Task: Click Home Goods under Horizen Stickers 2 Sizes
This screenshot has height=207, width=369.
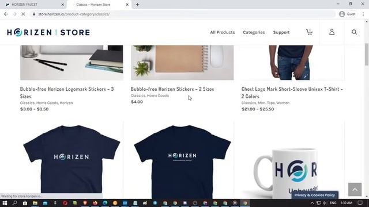Action: (157, 95)
